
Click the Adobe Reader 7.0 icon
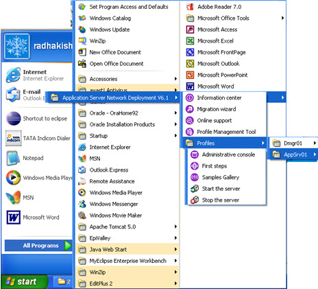pos(190,7)
